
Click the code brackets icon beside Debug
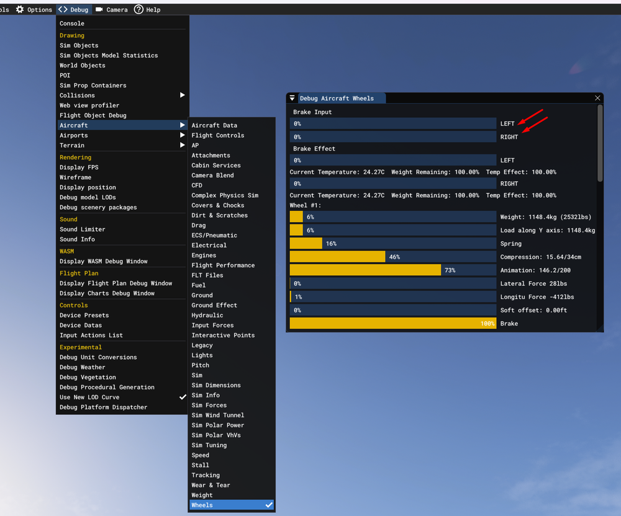(63, 9)
